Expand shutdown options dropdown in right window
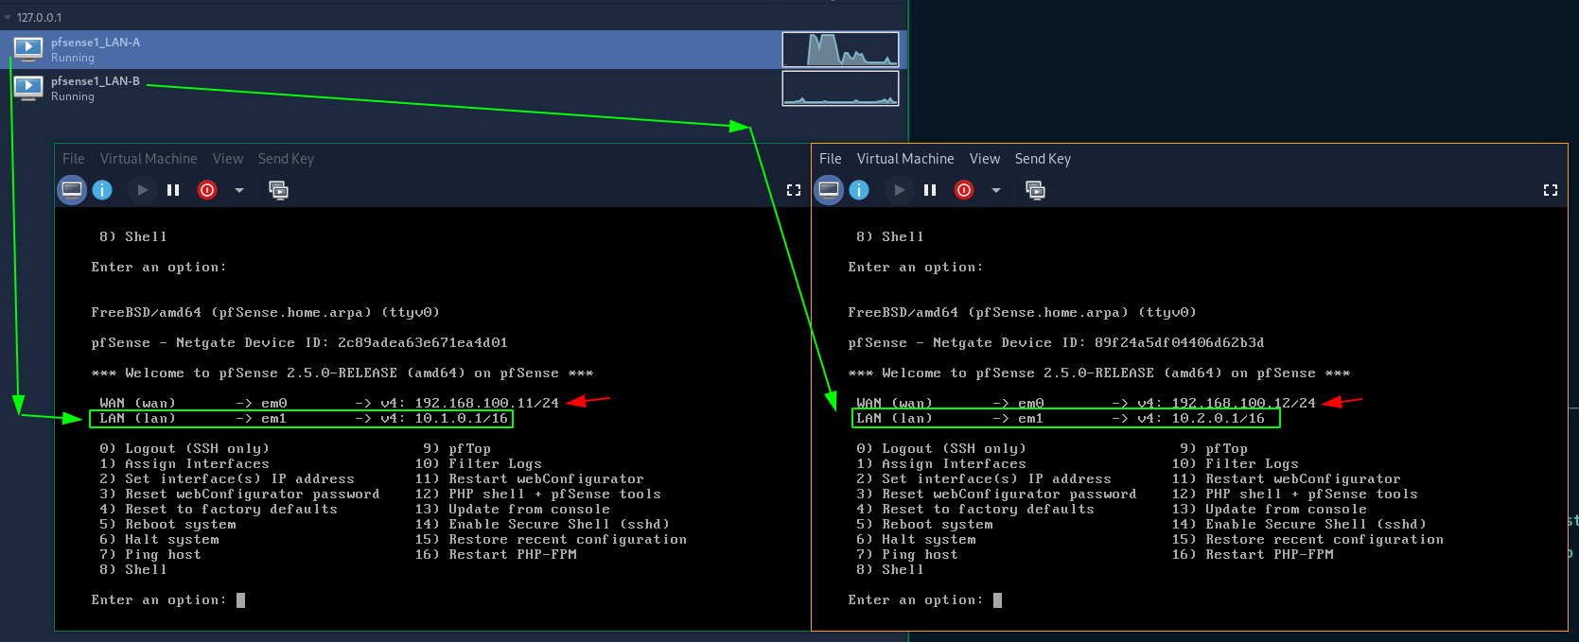 996,190
